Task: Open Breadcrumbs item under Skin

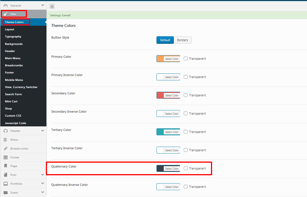Action: [23, 65]
